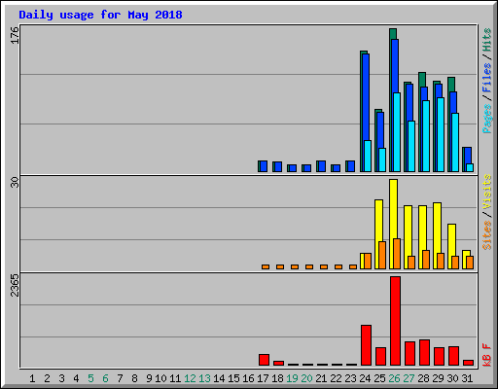Click day 31 on the x-axis
Image resolution: width=498 pixels, height=389 pixels.
tap(467, 378)
